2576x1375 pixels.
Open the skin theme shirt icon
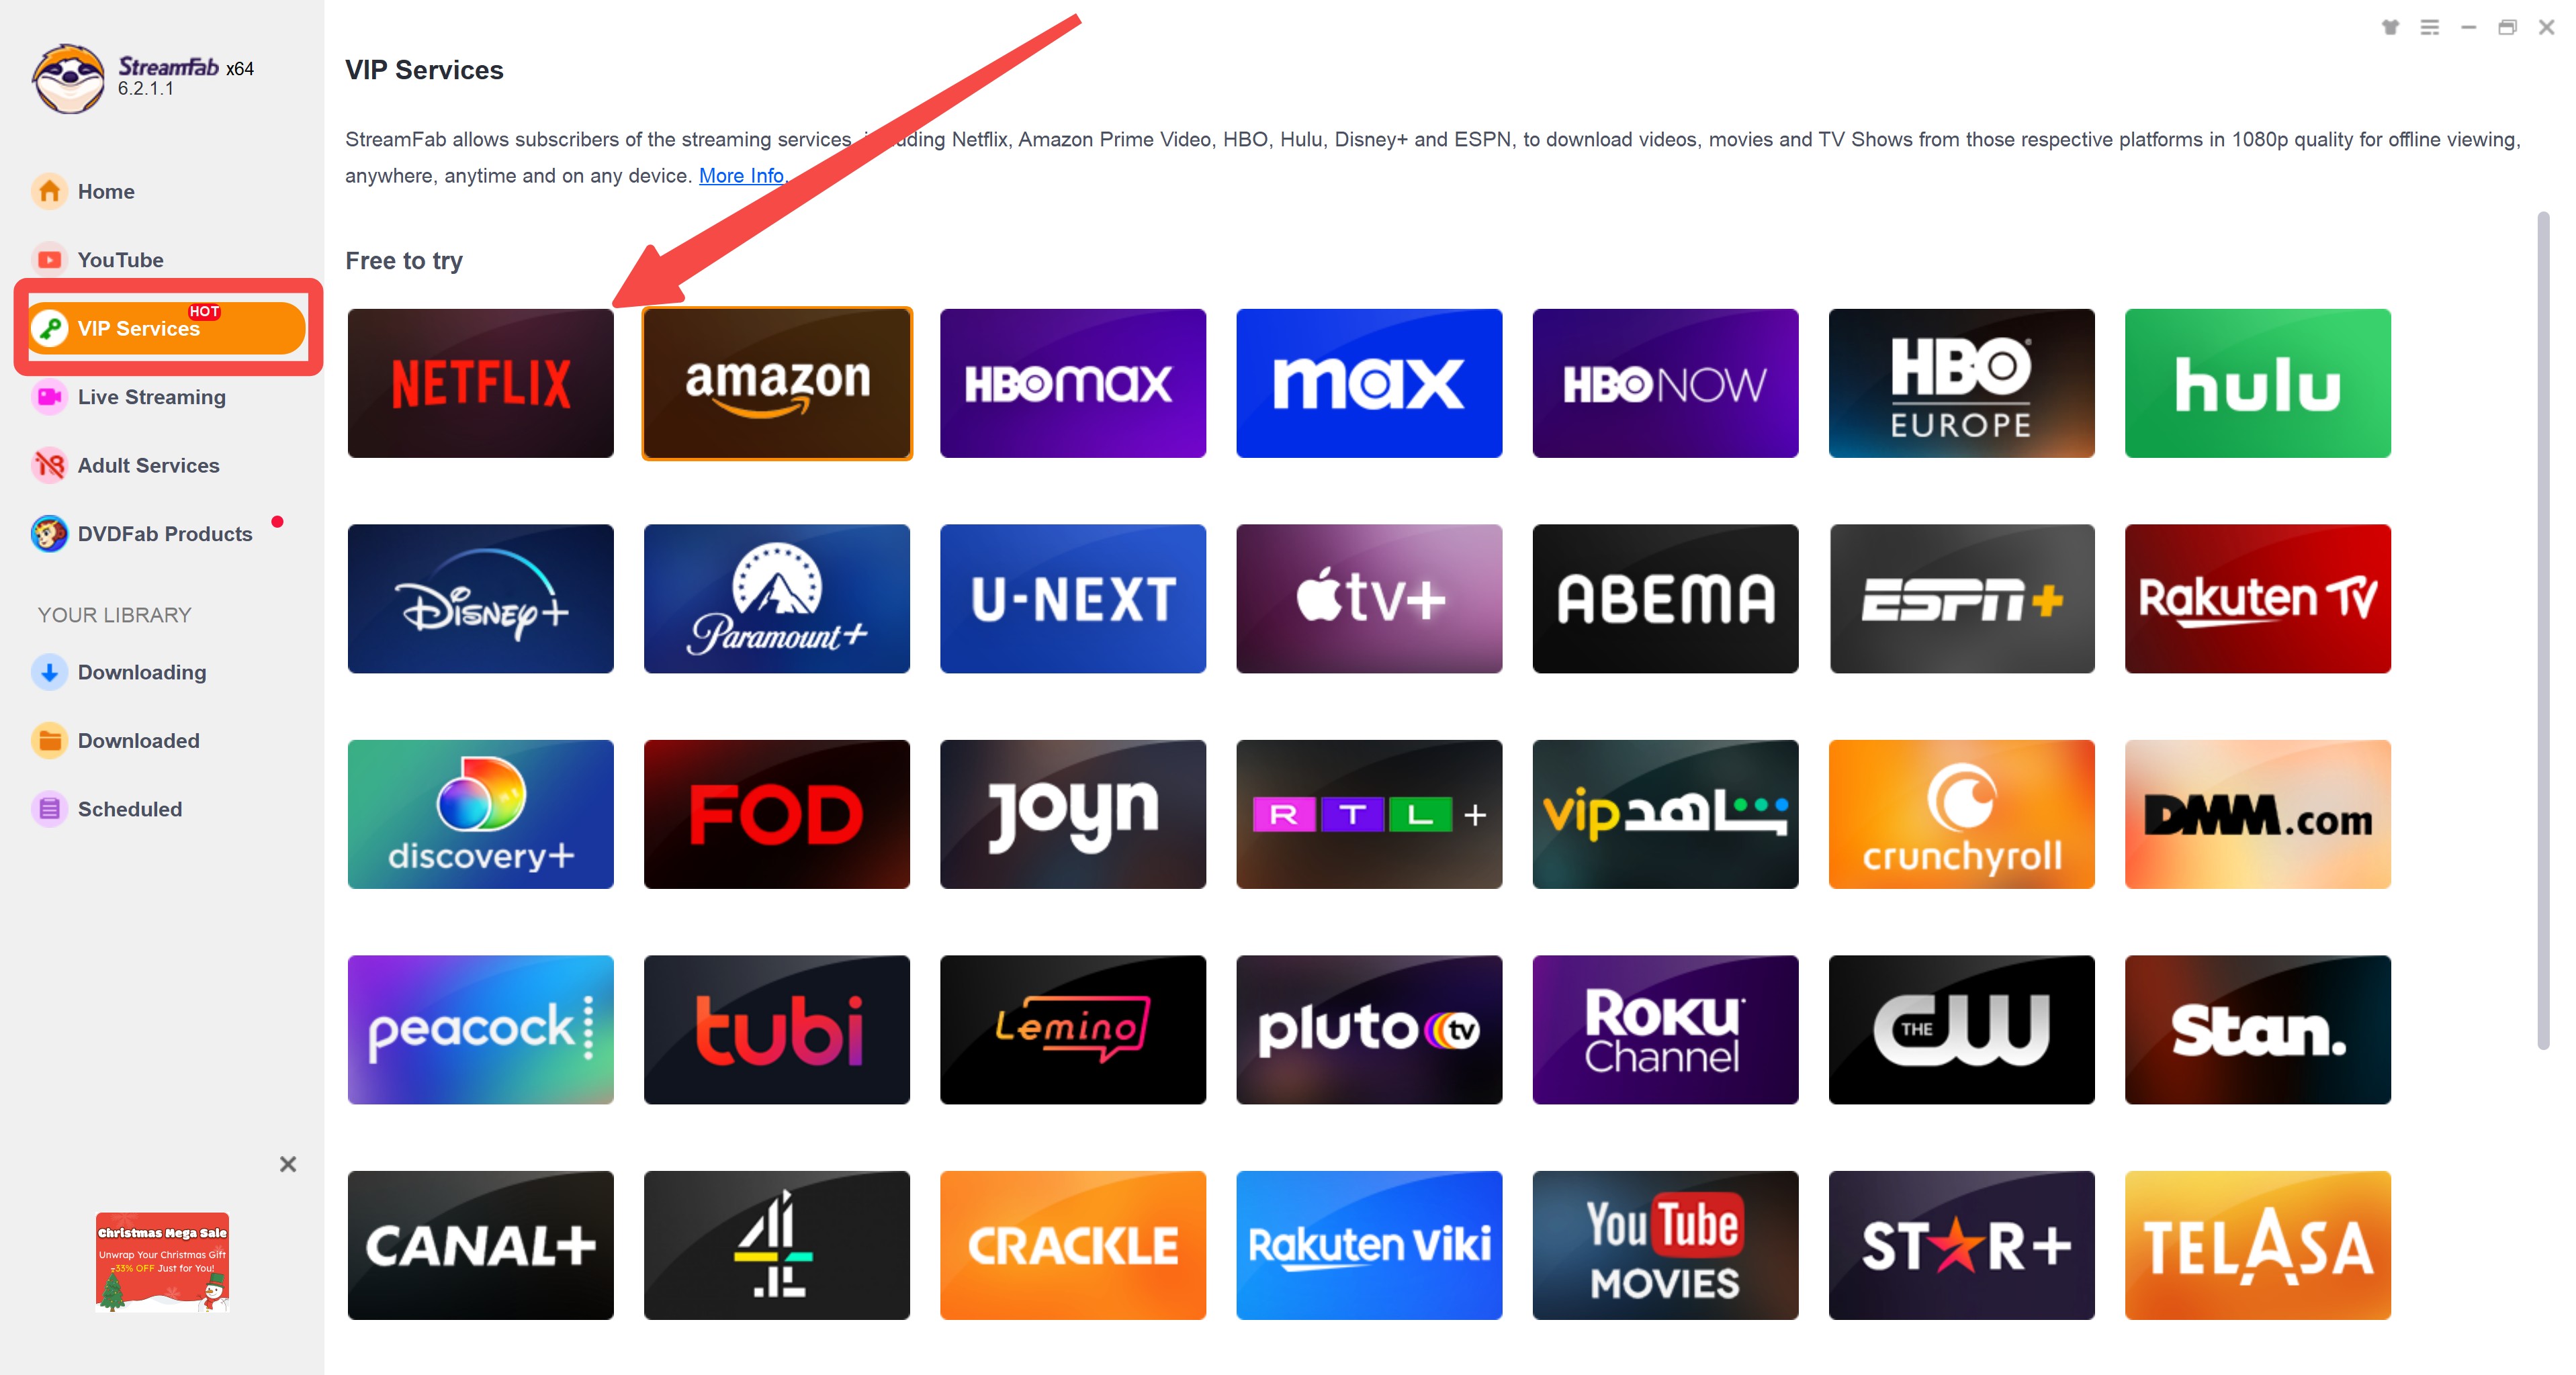coord(2390,27)
